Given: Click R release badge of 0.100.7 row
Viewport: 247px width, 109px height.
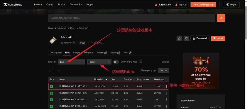Looking at the screenshot, I should (x=51, y=86).
